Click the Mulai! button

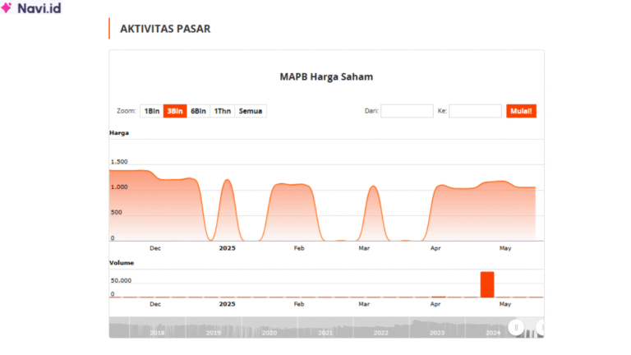[x=521, y=111]
